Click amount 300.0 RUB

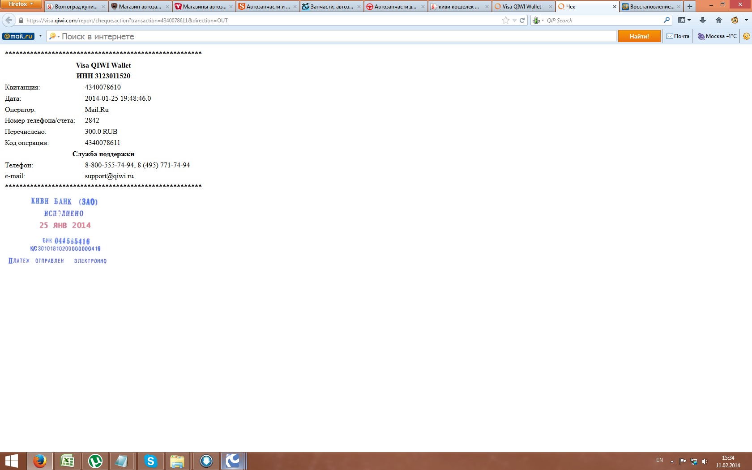[x=101, y=132]
